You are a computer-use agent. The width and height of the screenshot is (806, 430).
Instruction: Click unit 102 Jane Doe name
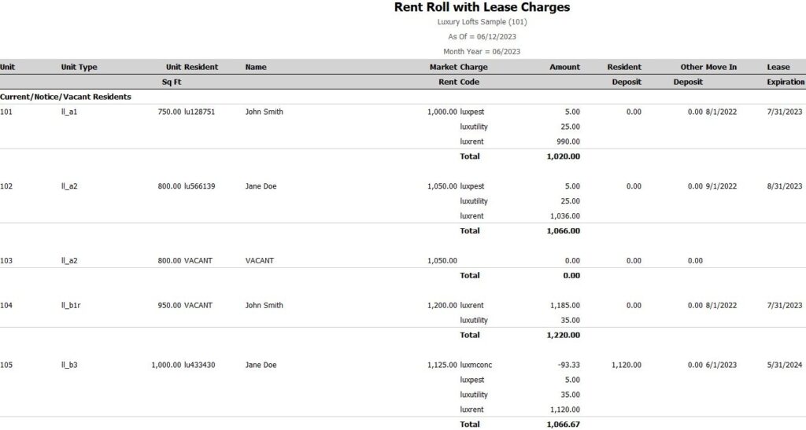point(261,186)
